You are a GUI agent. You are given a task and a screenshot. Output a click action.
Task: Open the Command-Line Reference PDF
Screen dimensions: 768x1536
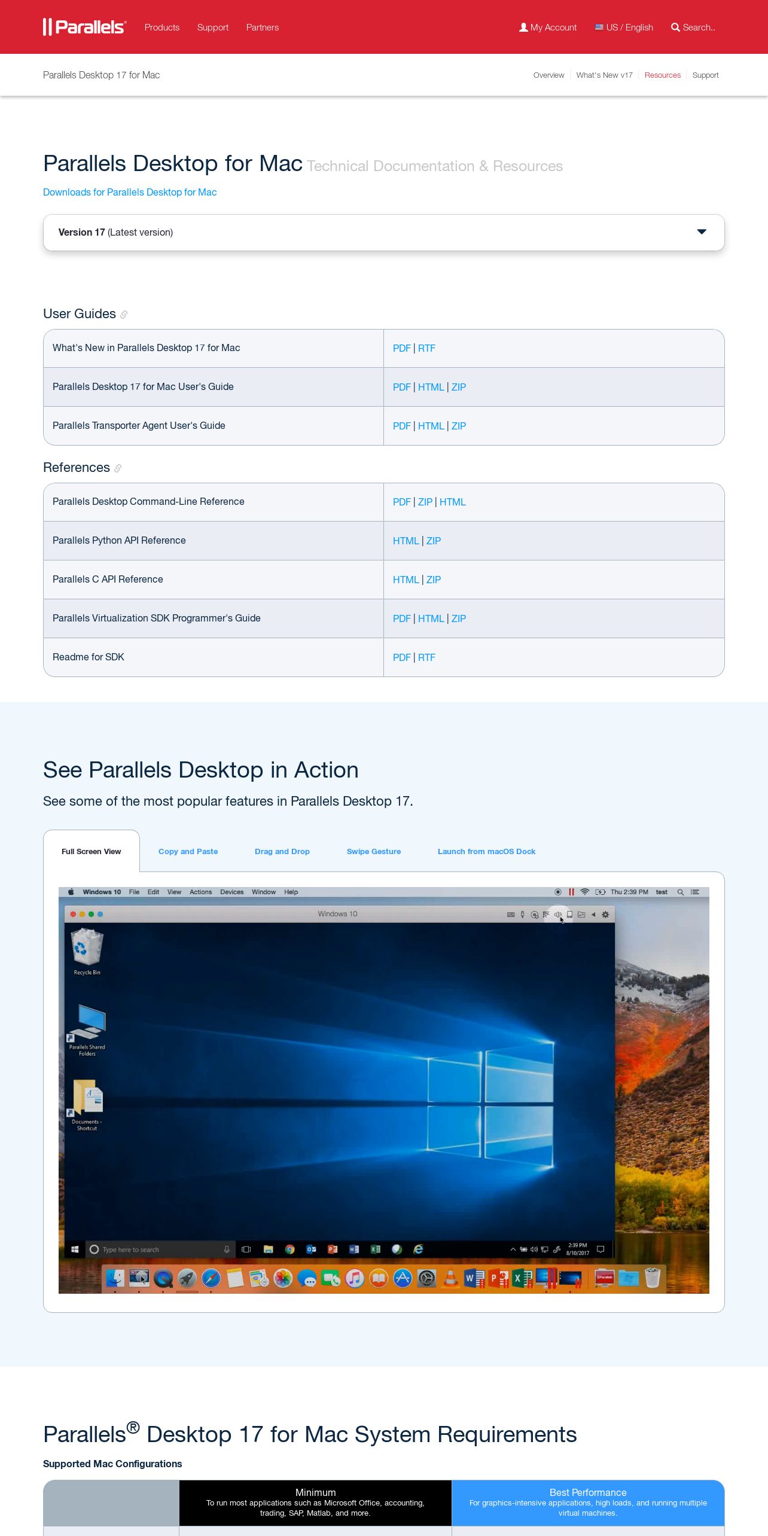401,502
